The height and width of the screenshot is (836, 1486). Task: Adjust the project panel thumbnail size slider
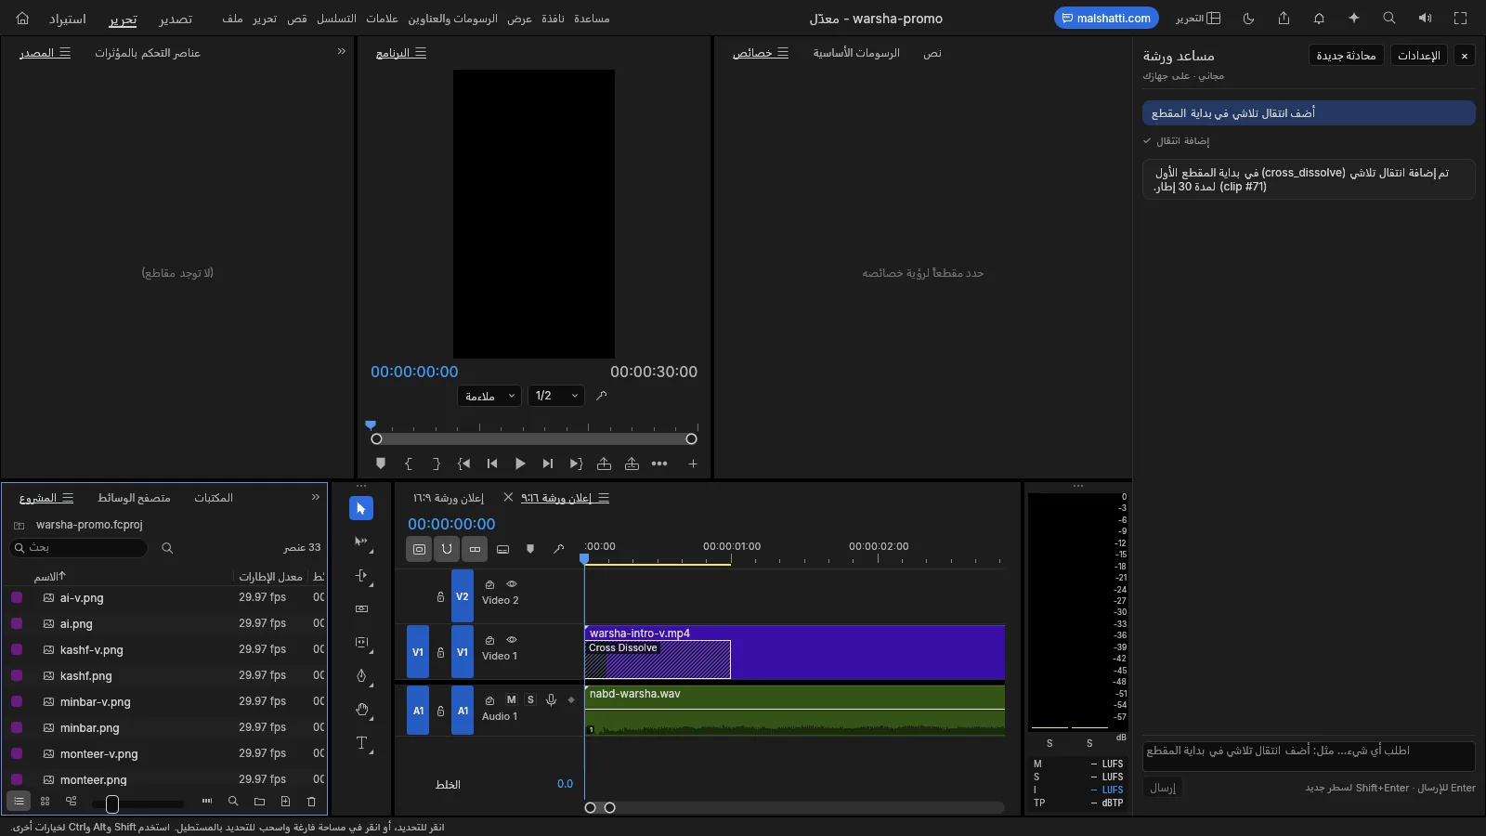138,803
